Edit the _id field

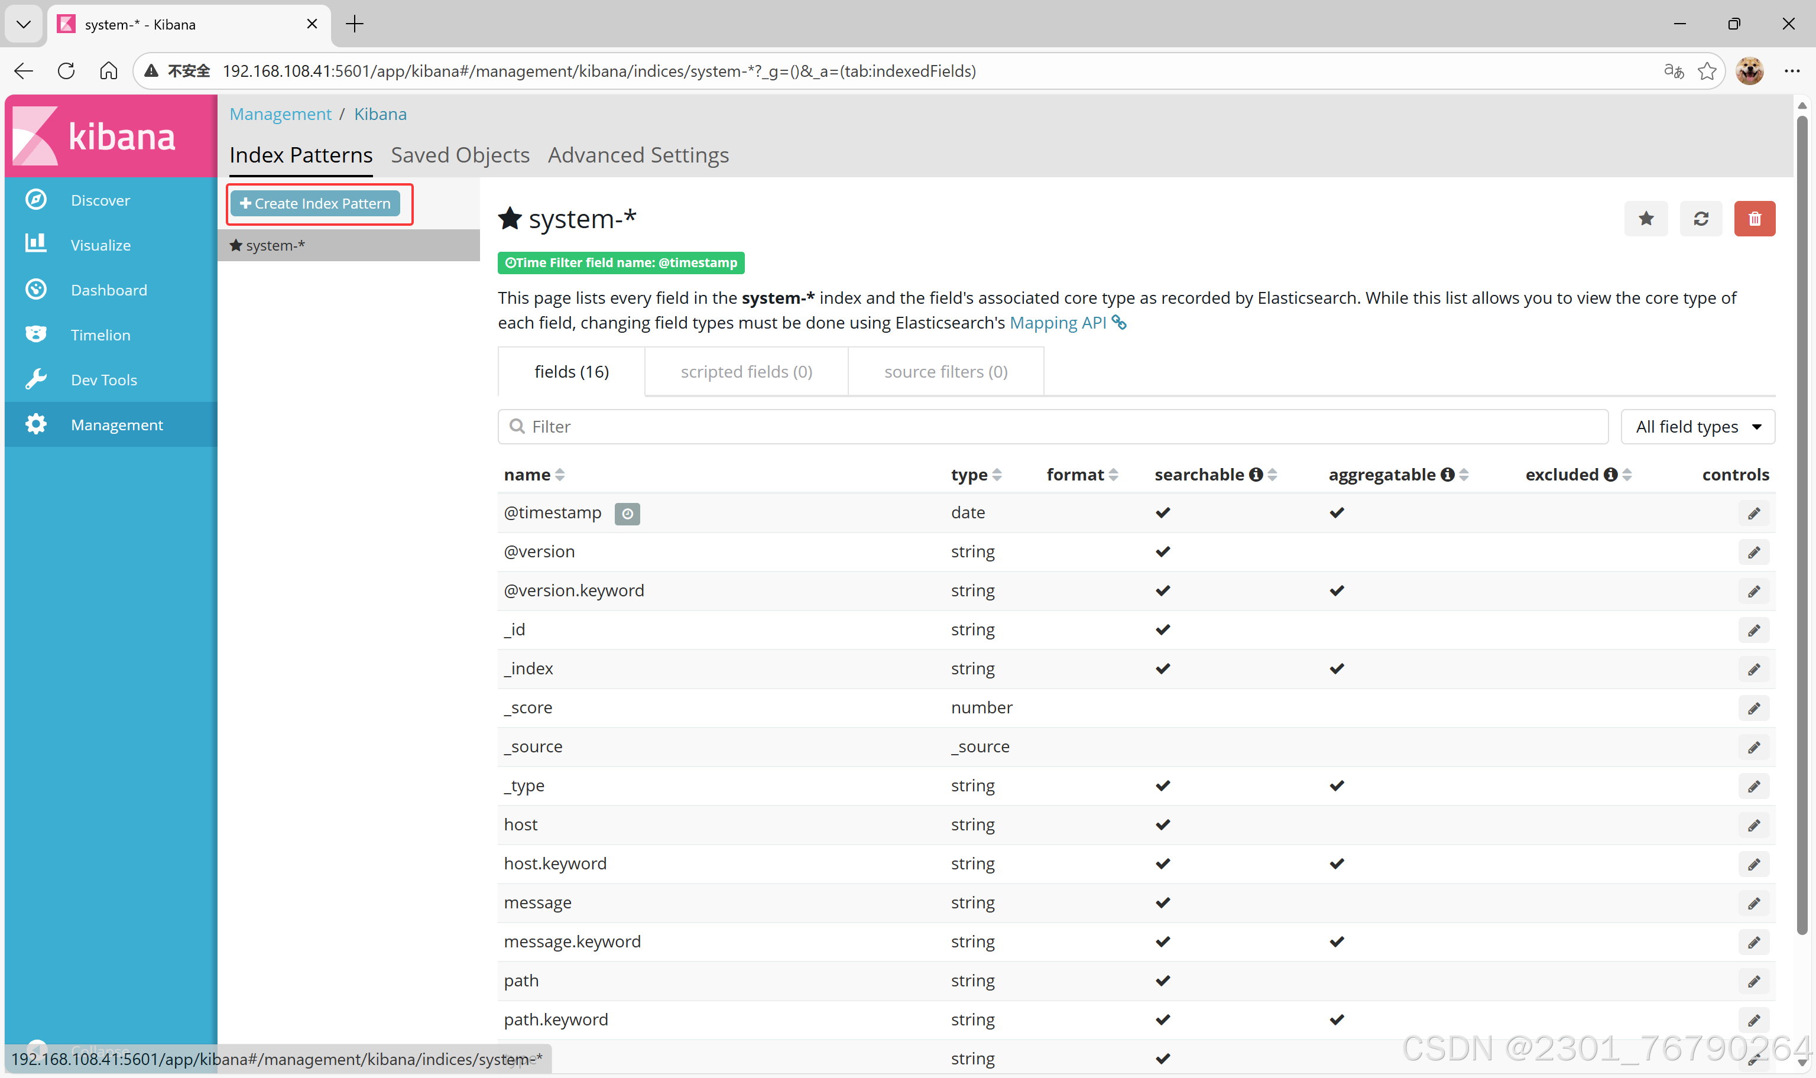click(1755, 631)
